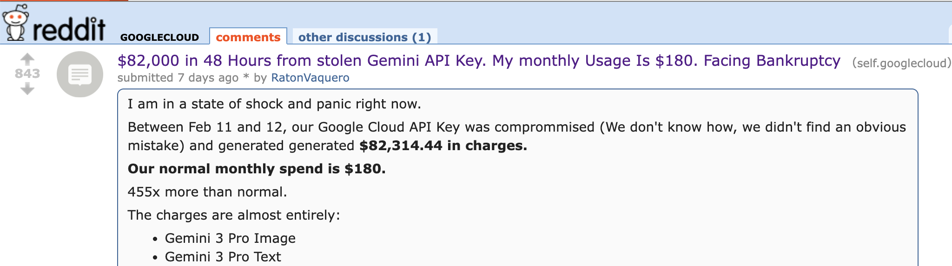Viewport: 952px width, 266px height.
Task: Downvote the stolen Gemini API key post
Action: (x=27, y=88)
